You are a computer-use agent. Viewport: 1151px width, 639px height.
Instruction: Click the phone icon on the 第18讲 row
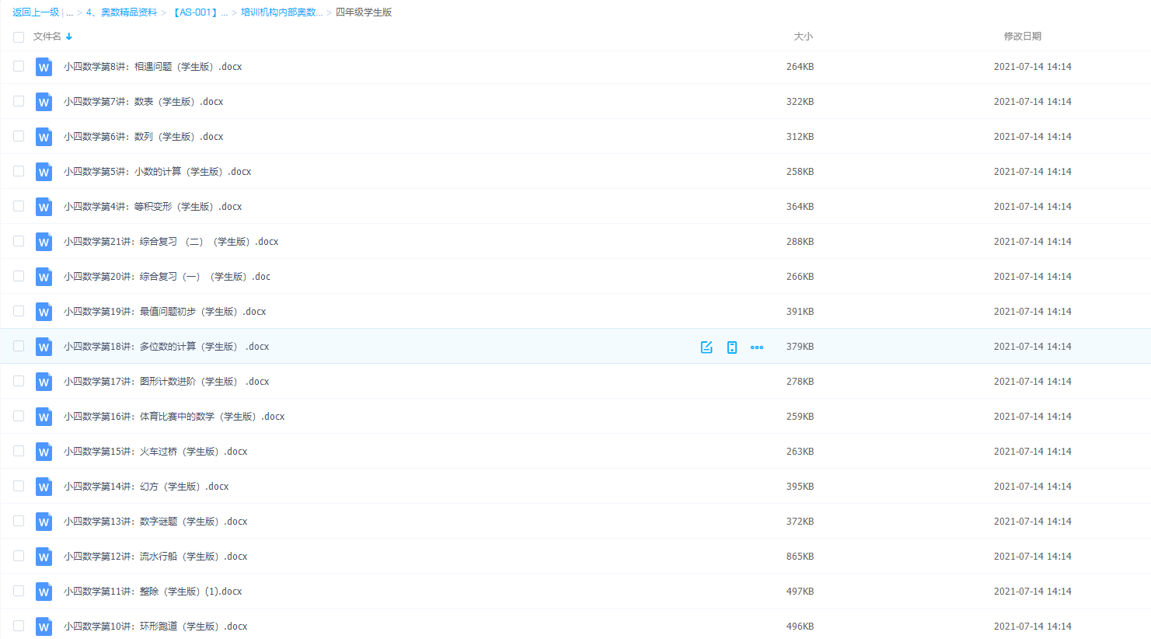click(x=731, y=347)
